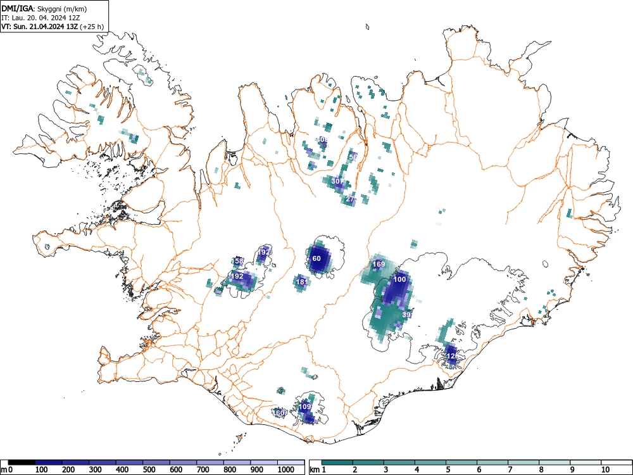Select the 56 value on the map
Viewport: 633px width, 475px height.
click(353, 156)
